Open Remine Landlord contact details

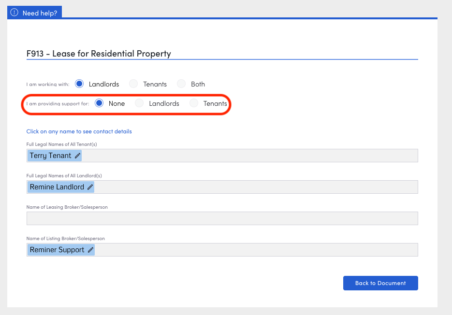click(57, 187)
